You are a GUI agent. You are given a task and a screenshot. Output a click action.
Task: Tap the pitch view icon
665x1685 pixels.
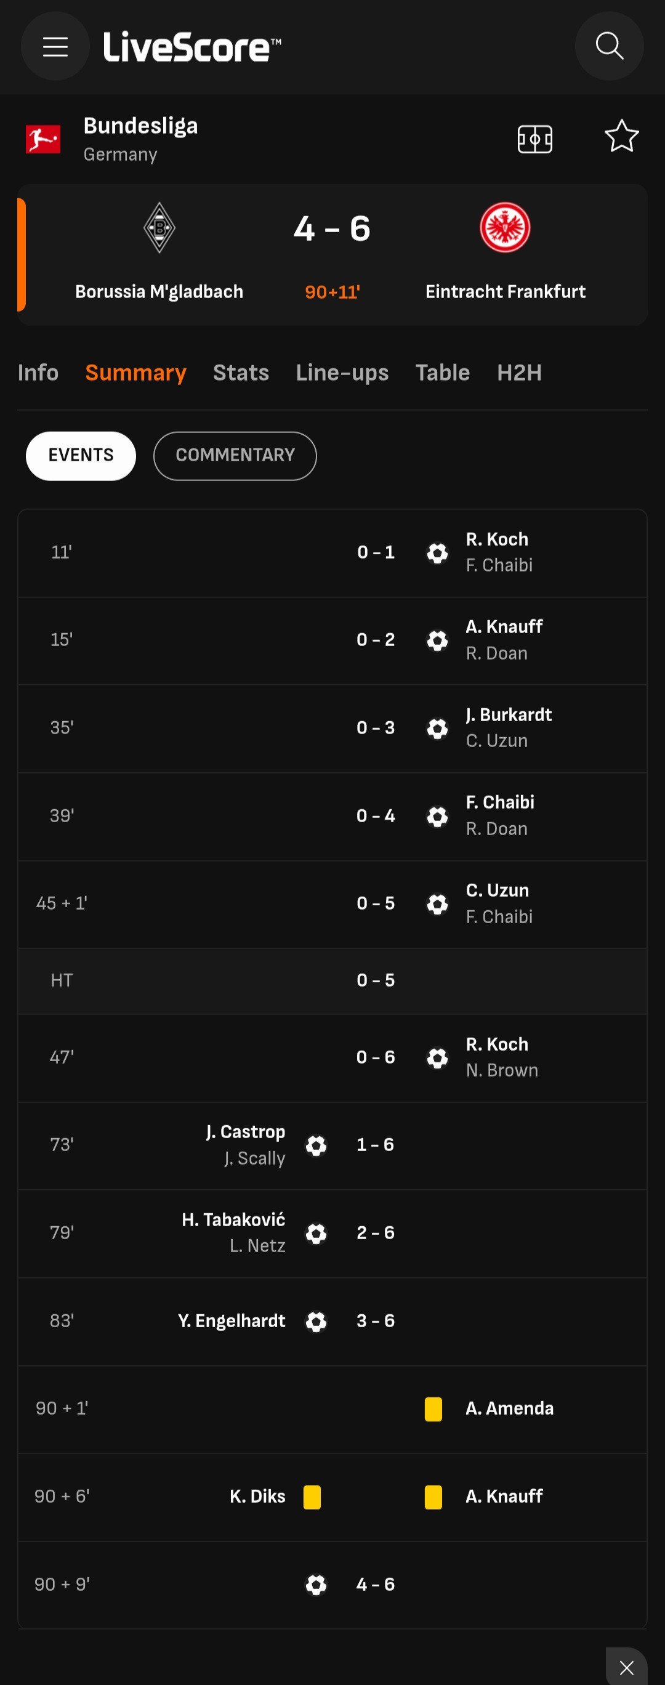pyautogui.click(x=535, y=139)
